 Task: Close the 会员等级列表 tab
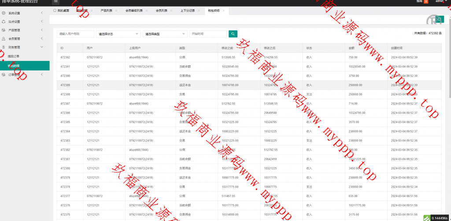pos(147,10)
